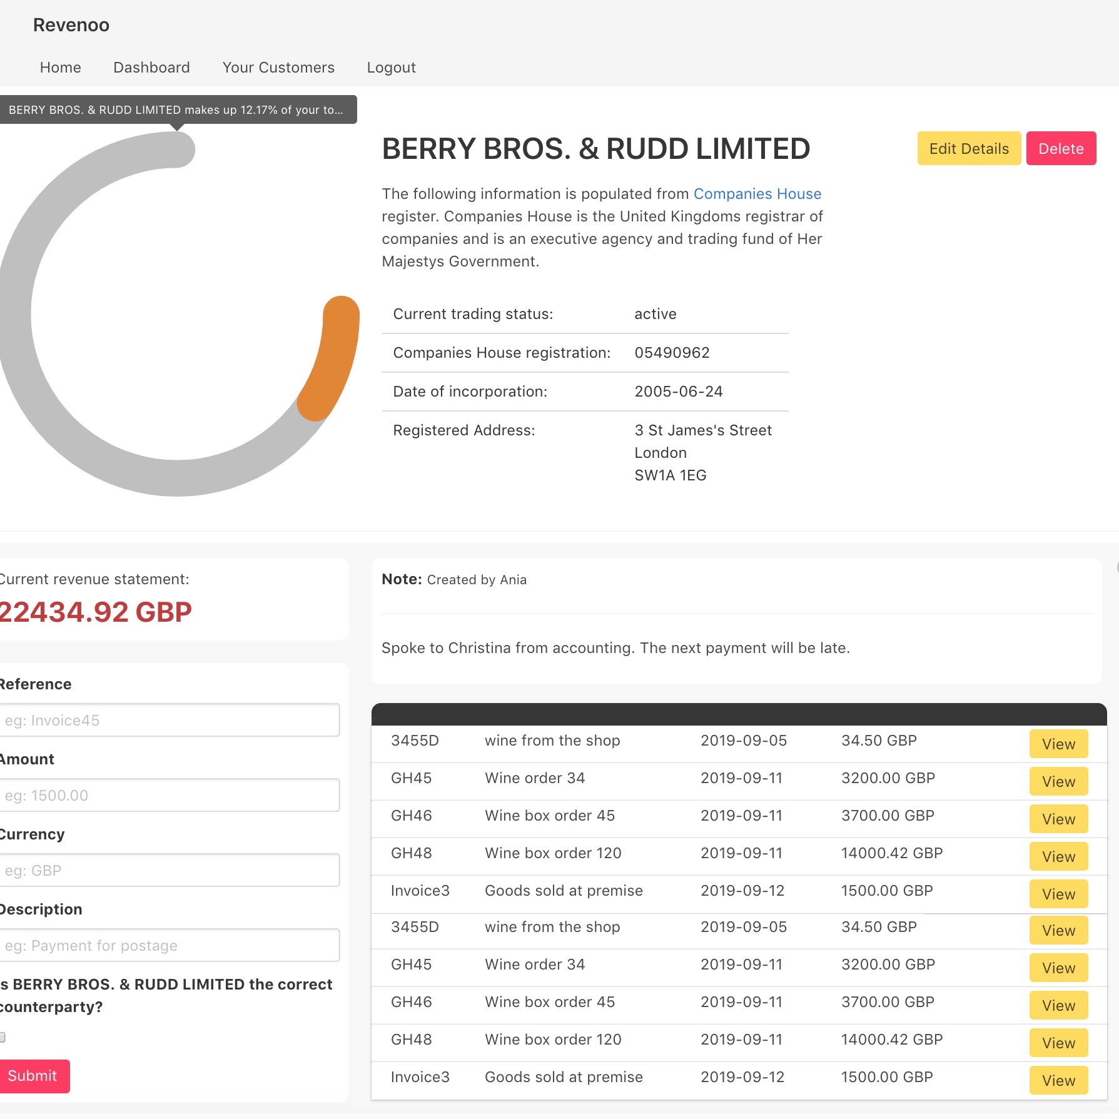Viewport: 1119px width, 1119px height.
Task: View second GH45 Wine order 34 entry
Action: point(1058,968)
